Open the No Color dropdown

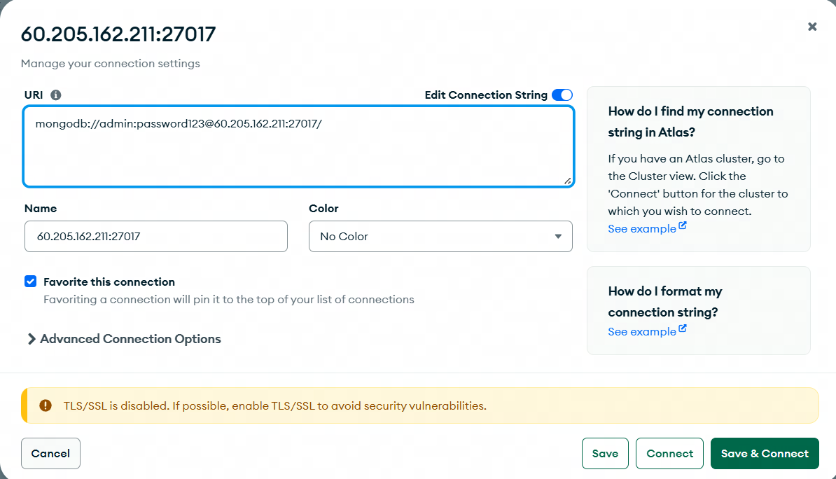click(440, 237)
